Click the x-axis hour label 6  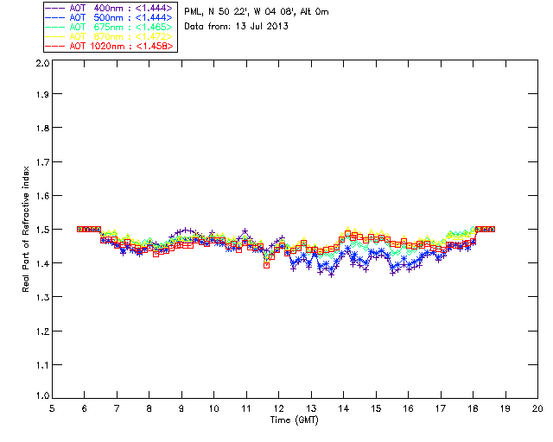click(x=85, y=408)
